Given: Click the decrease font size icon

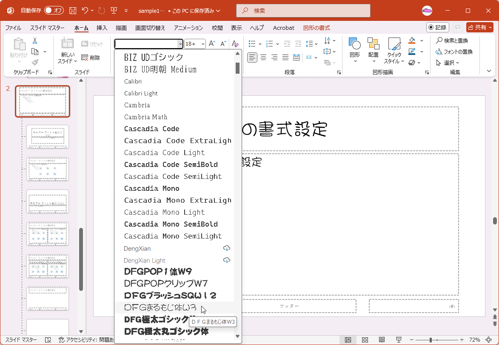Looking at the screenshot, I should click(x=223, y=44).
